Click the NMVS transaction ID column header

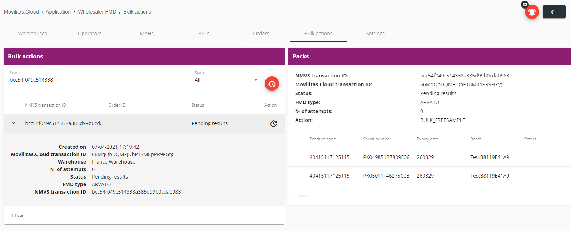[46, 105]
